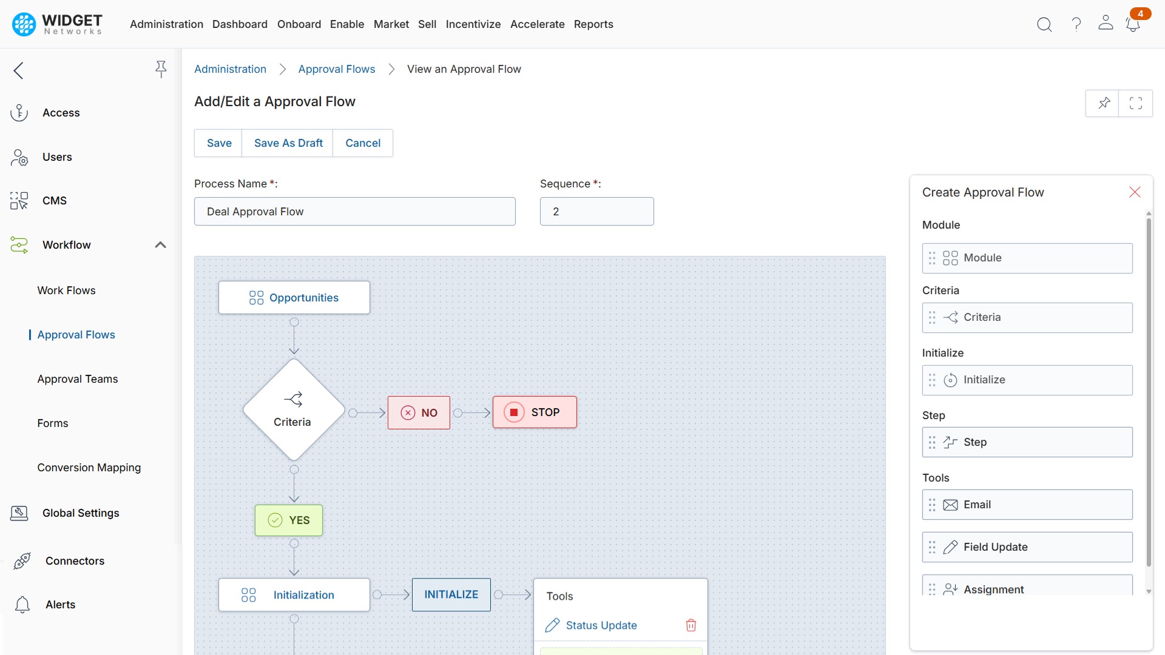Viewport: 1165px width, 655px height.
Task: Open the user profile icon
Action: [x=1105, y=24]
